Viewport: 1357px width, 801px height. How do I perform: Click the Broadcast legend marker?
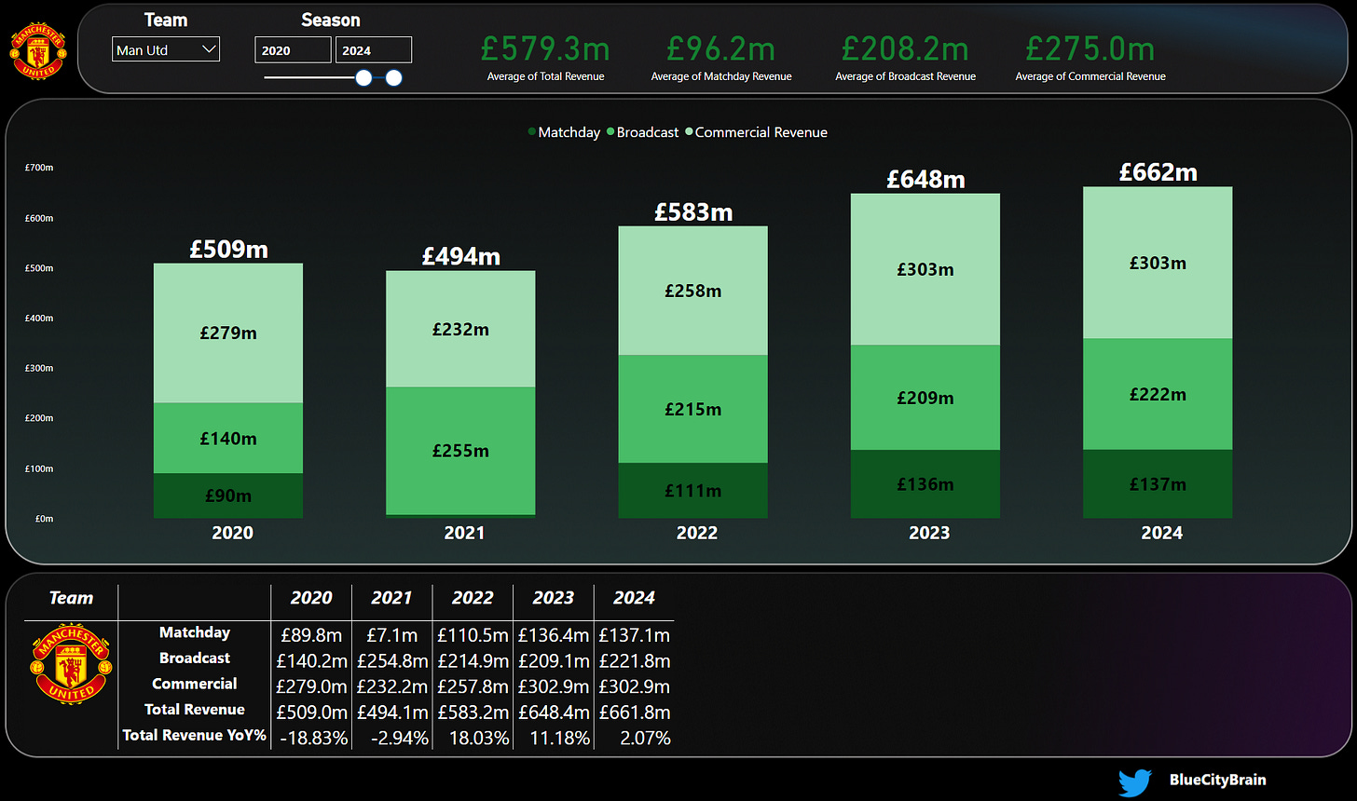[x=610, y=132]
